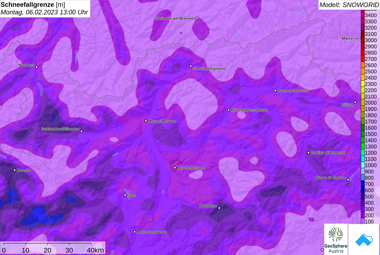Click the 3000 m red legend swatch
The width and height of the screenshot is (380, 255).
tap(363, 40)
